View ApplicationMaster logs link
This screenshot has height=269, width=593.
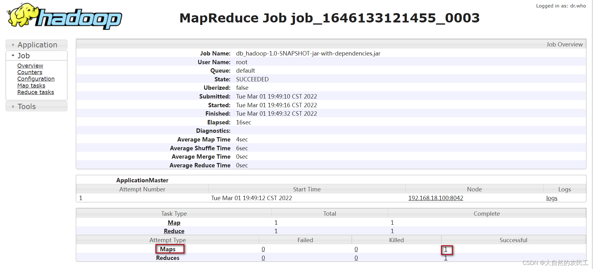tap(552, 198)
